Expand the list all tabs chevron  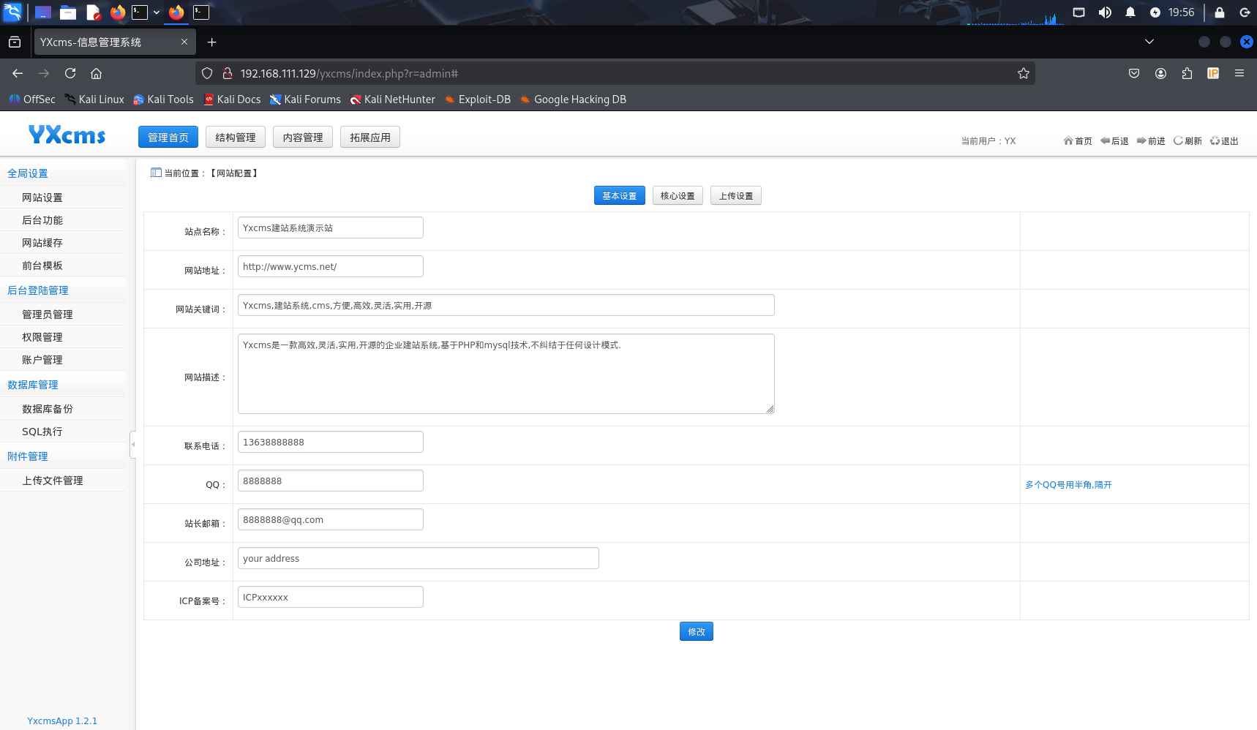(1149, 42)
